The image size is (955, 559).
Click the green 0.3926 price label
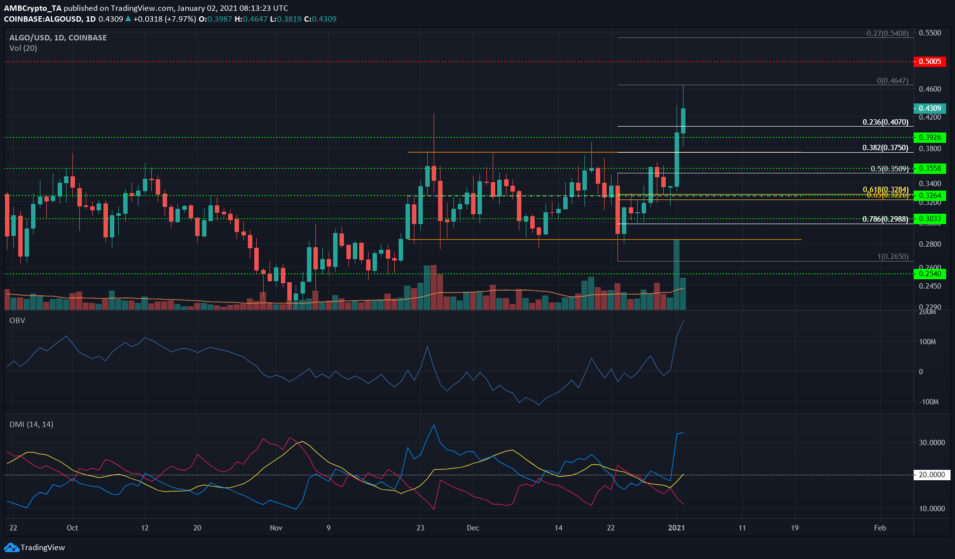(929, 137)
